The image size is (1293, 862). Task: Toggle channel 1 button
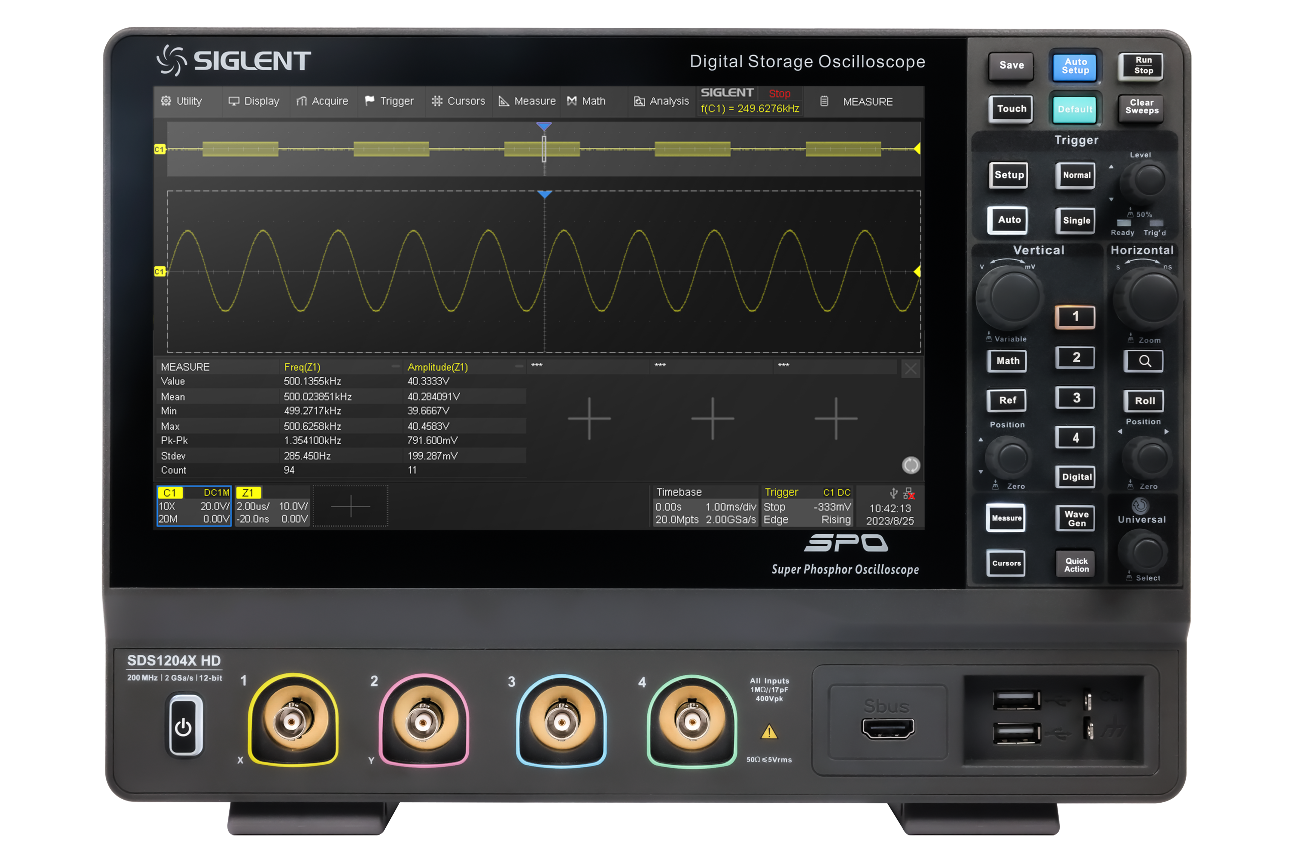pos(1075,317)
